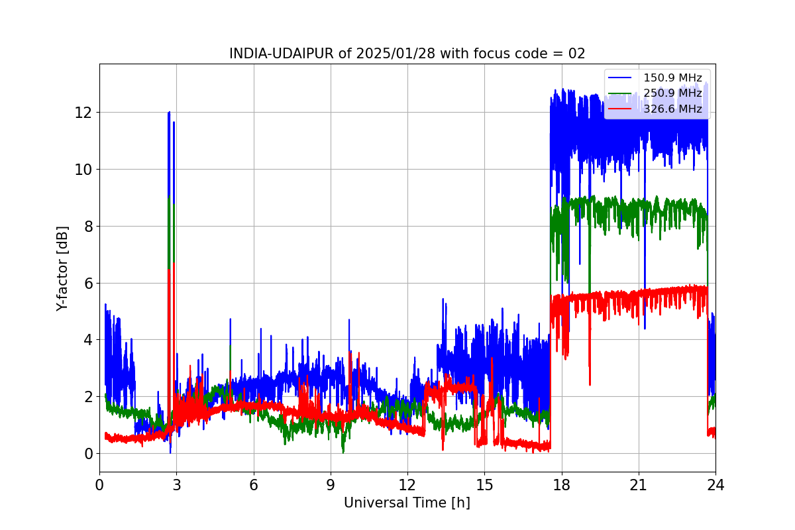Image resolution: width=795 pixels, height=530 pixels.
Task: Click x-axis tick label 18
Action: point(562,485)
